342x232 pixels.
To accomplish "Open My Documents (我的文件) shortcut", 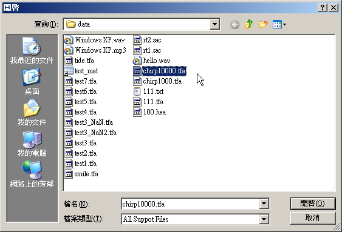I will [x=32, y=113].
